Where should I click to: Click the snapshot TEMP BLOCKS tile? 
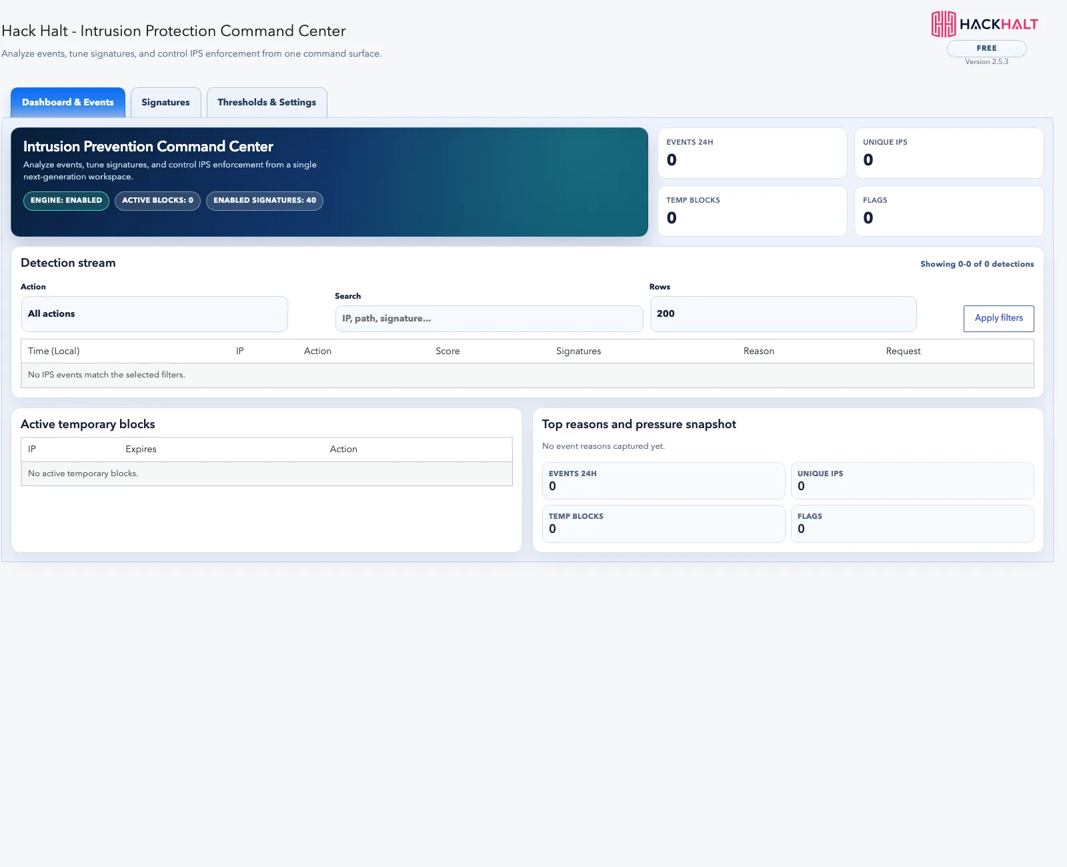(664, 524)
